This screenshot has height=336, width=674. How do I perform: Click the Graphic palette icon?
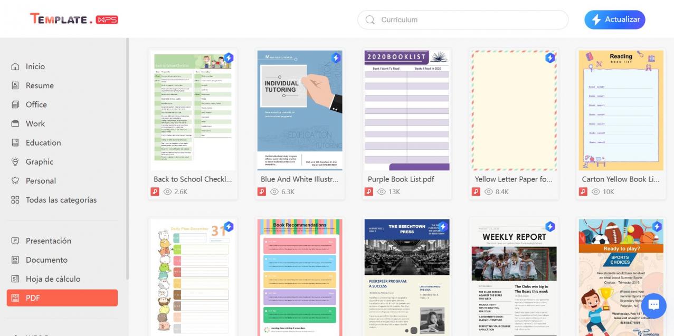tap(15, 161)
